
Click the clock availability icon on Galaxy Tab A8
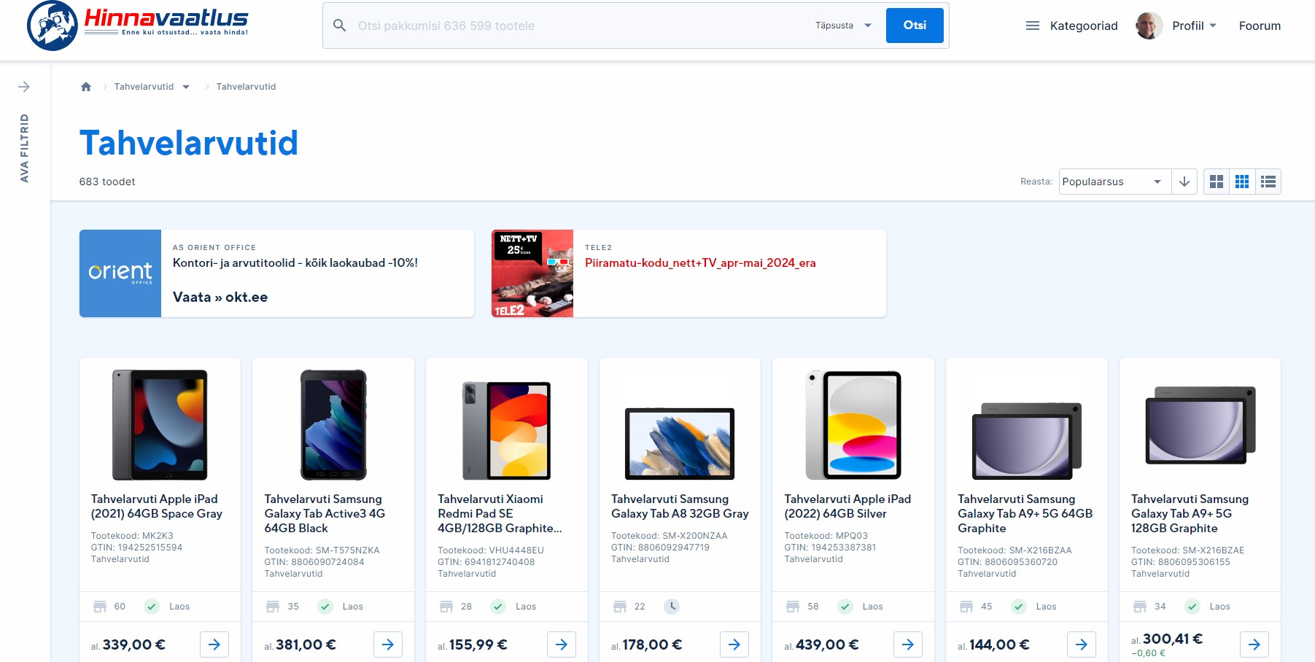[672, 606]
